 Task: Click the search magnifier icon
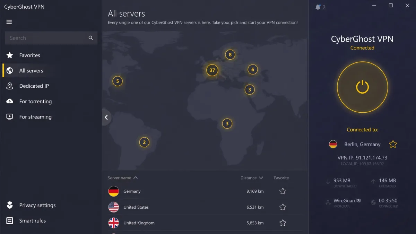91,38
